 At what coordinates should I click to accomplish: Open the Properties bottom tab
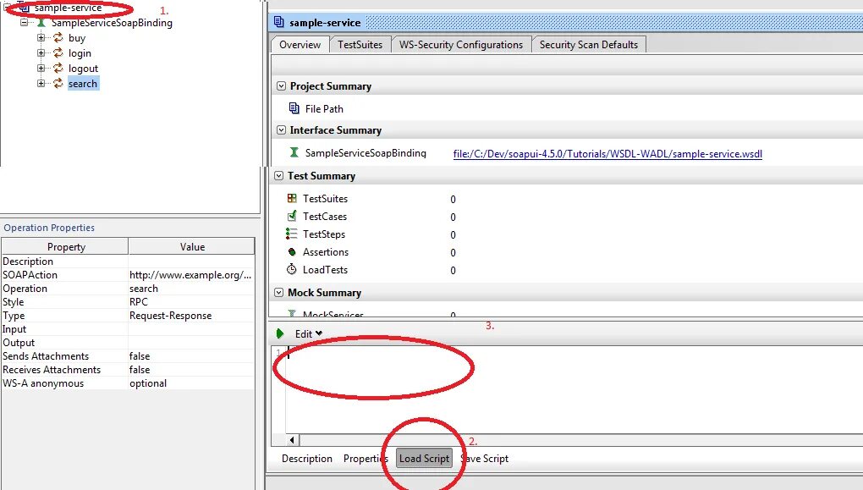click(x=366, y=458)
